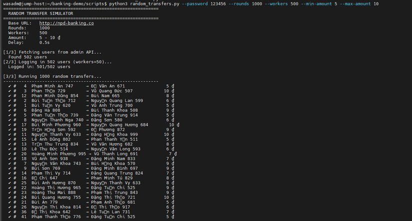Click the name Hoàng Thị Hương 965

(56, 188)
